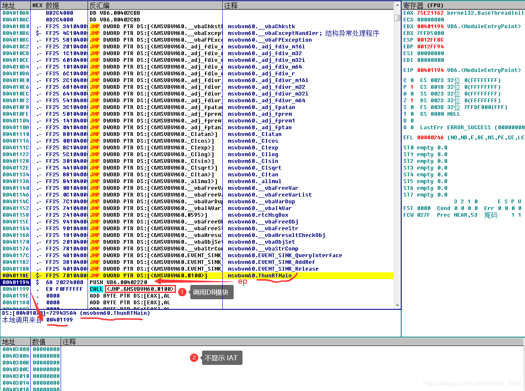This screenshot has height=391, width=525.
Task: Select DD VB6.00402C8D instruction
Action: (115, 20)
